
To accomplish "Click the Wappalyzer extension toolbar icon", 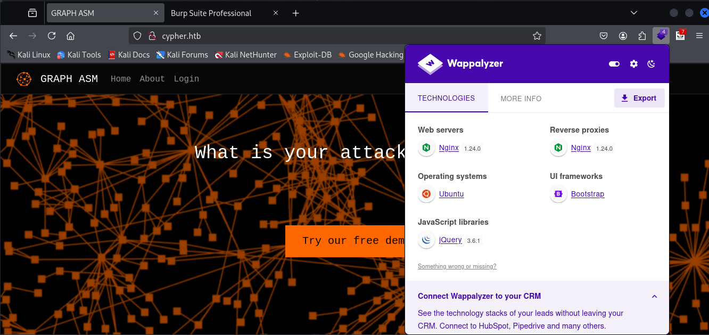I will pyautogui.click(x=661, y=36).
